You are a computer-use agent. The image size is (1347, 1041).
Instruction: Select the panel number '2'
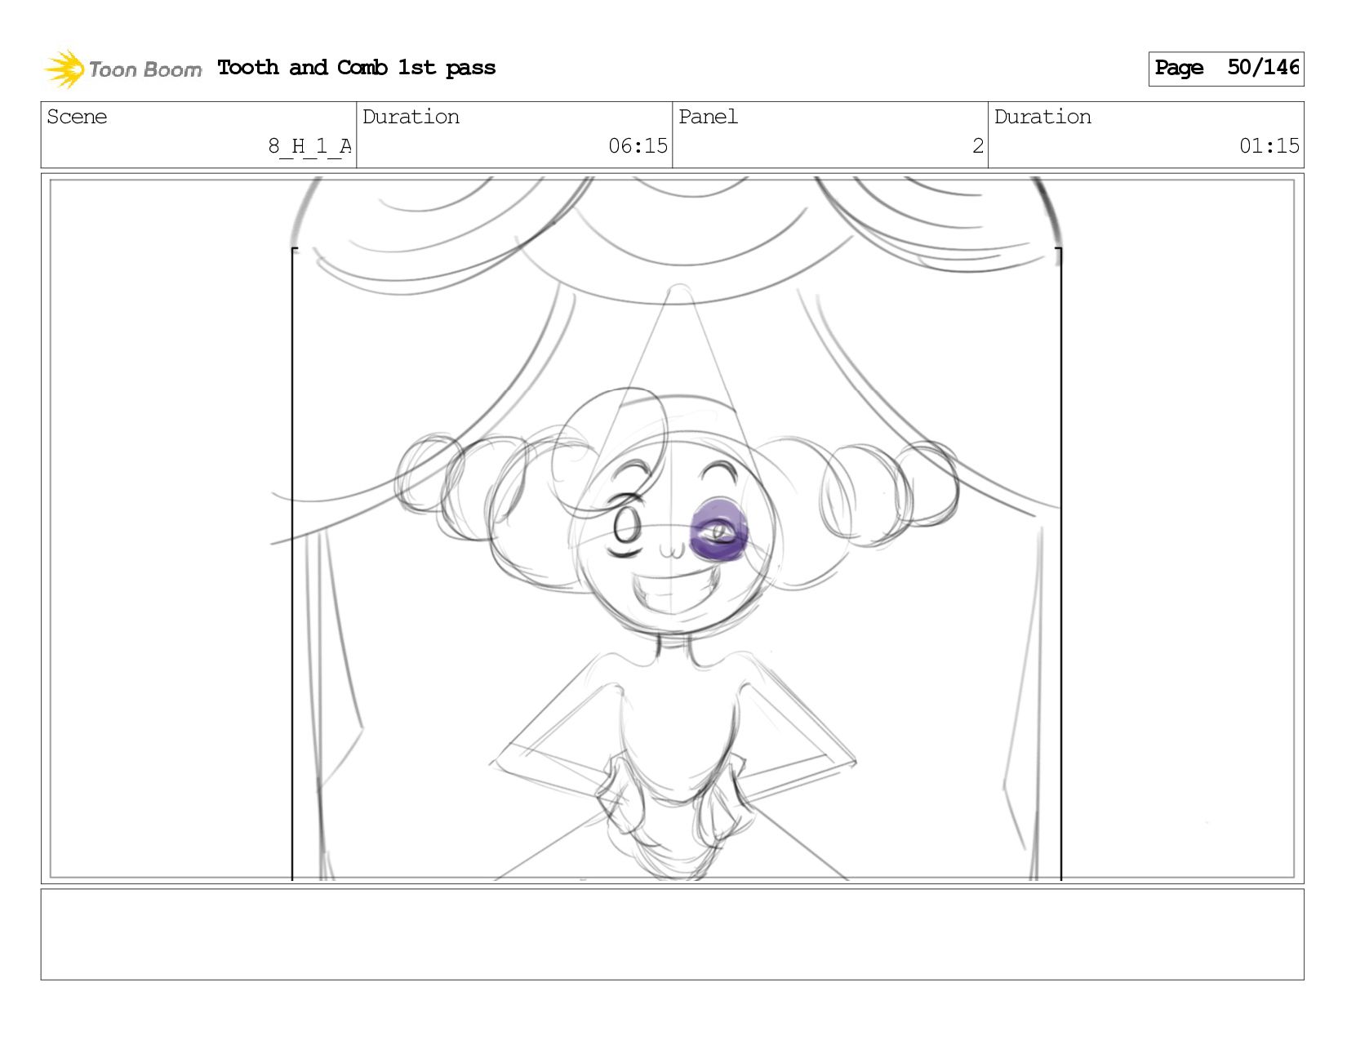(978, 146)
